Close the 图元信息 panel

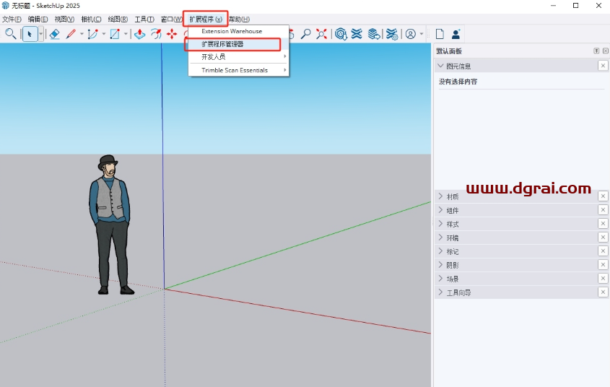point(603,66)
